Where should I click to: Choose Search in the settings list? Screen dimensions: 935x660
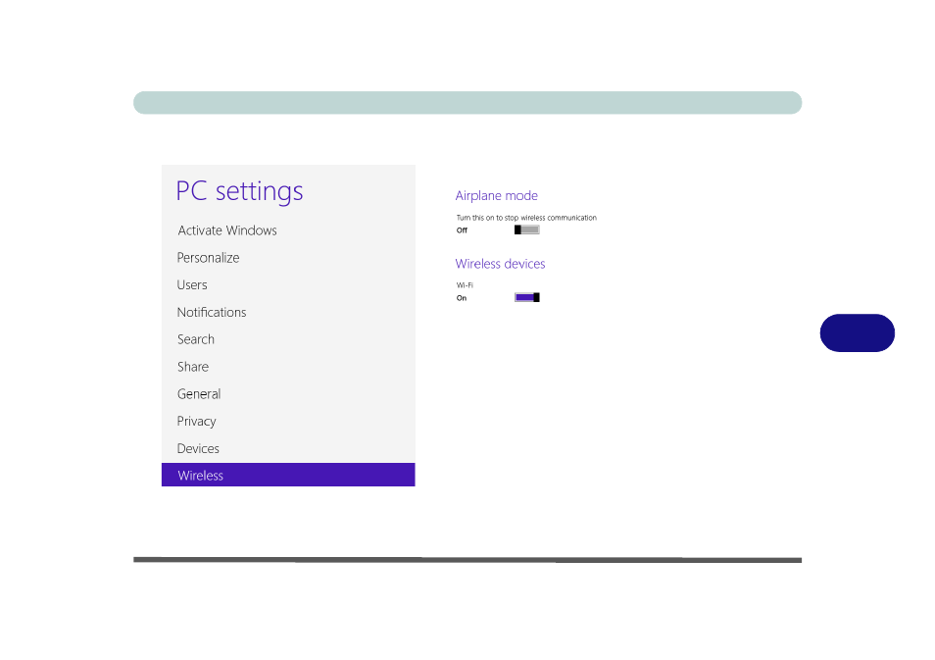pyautogui.click(x=196, y=339)
